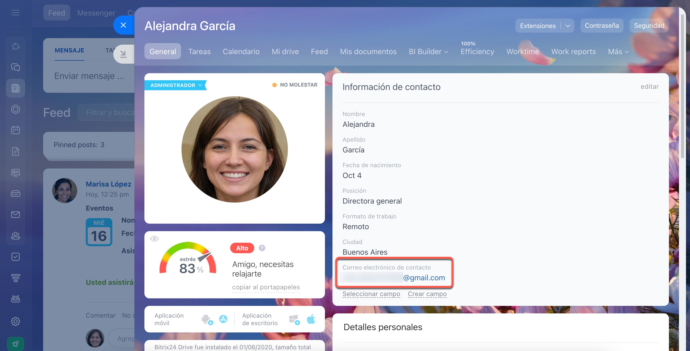This screenshot has height=351, width=690.
Task: Open the profile Feed tab
Action: click(x=319, y=51)
